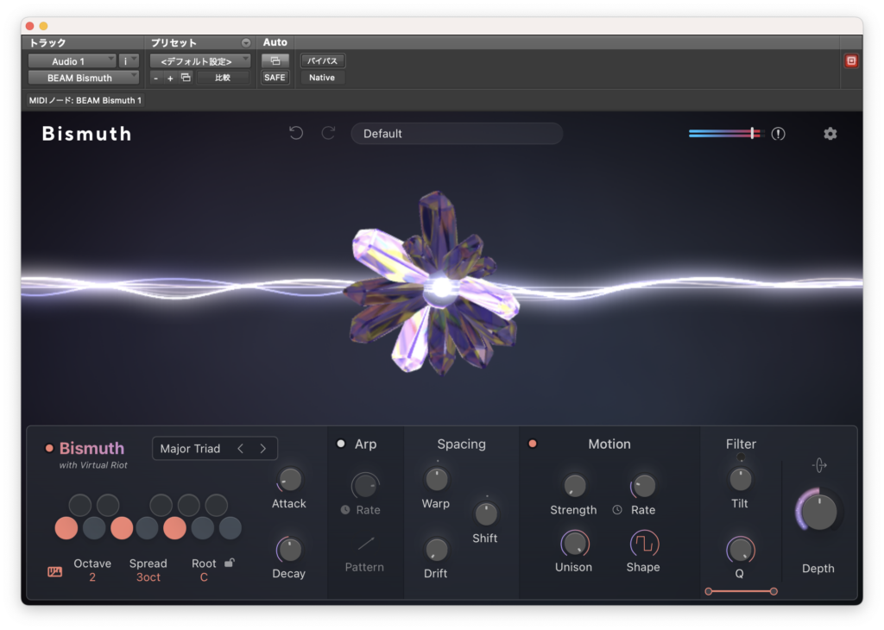Open the デフォルト設定 preset dropdown

(200, 61)
